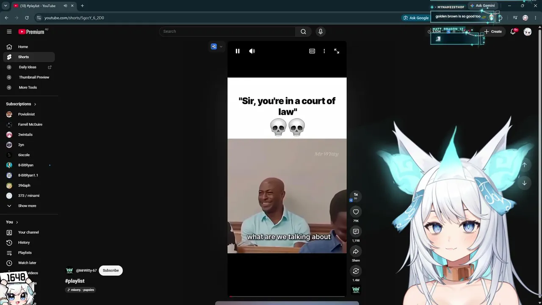Open More Tools in sidebar

pyautogui.click(x=29, y=88)
